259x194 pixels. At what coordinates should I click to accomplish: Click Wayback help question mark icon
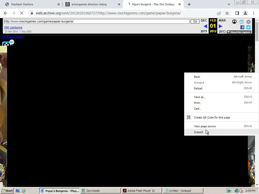(x=241, y=22)
